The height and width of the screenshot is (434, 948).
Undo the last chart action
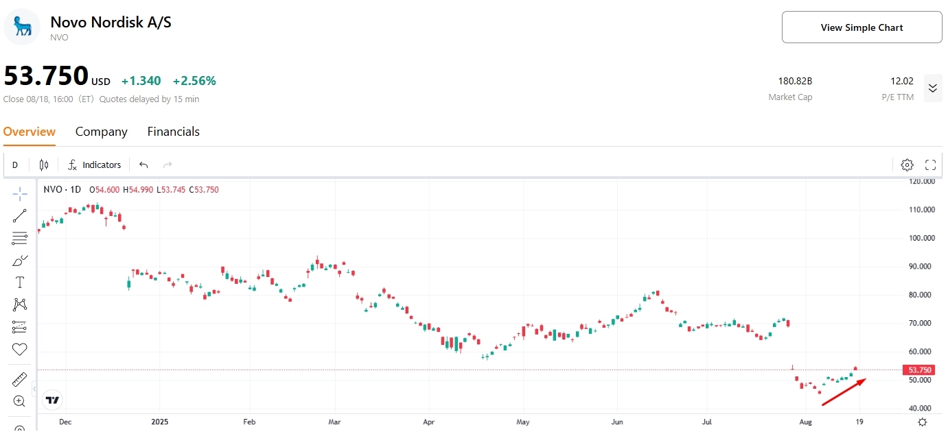point(143,165)
